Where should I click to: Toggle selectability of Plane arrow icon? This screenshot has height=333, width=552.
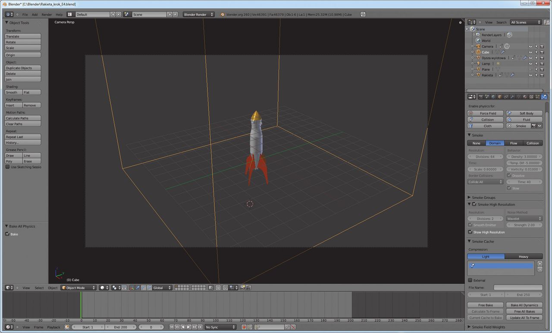tap(536, 69)
